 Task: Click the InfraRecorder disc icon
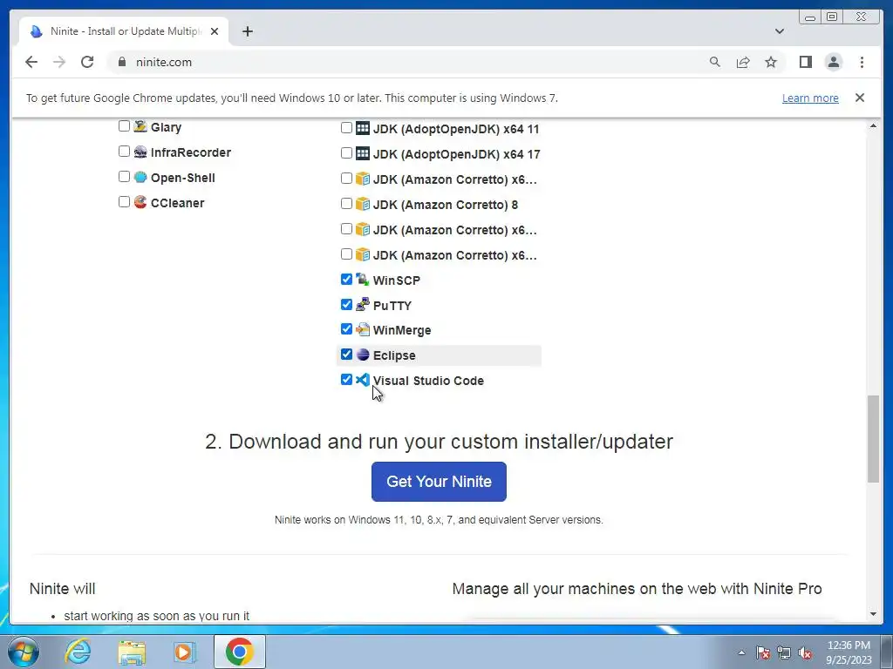pyautogui.click(x=140, y=152)
